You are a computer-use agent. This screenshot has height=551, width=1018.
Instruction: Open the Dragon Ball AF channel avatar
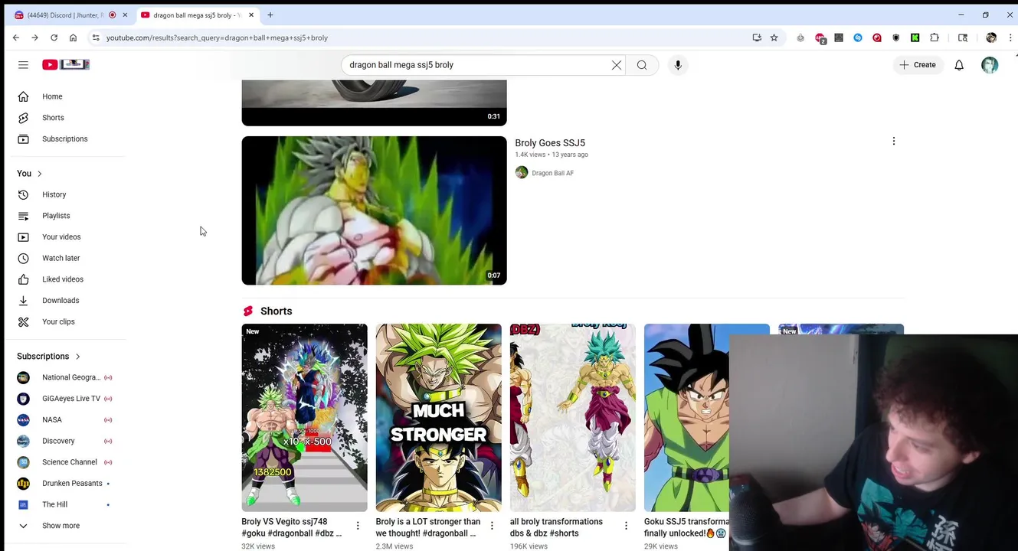click(522, 173)
